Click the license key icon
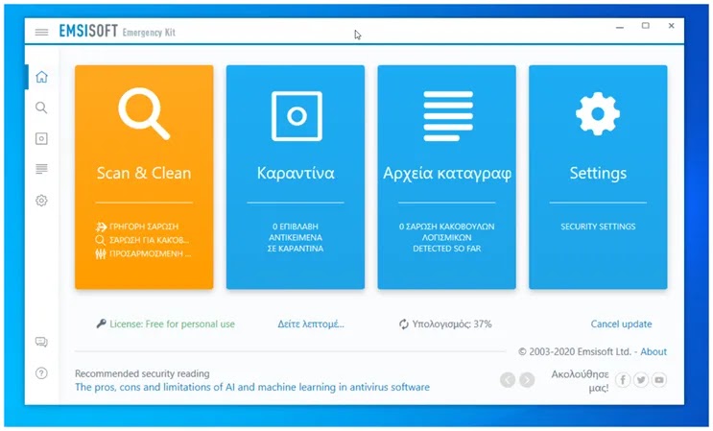 tap(101, 323)
